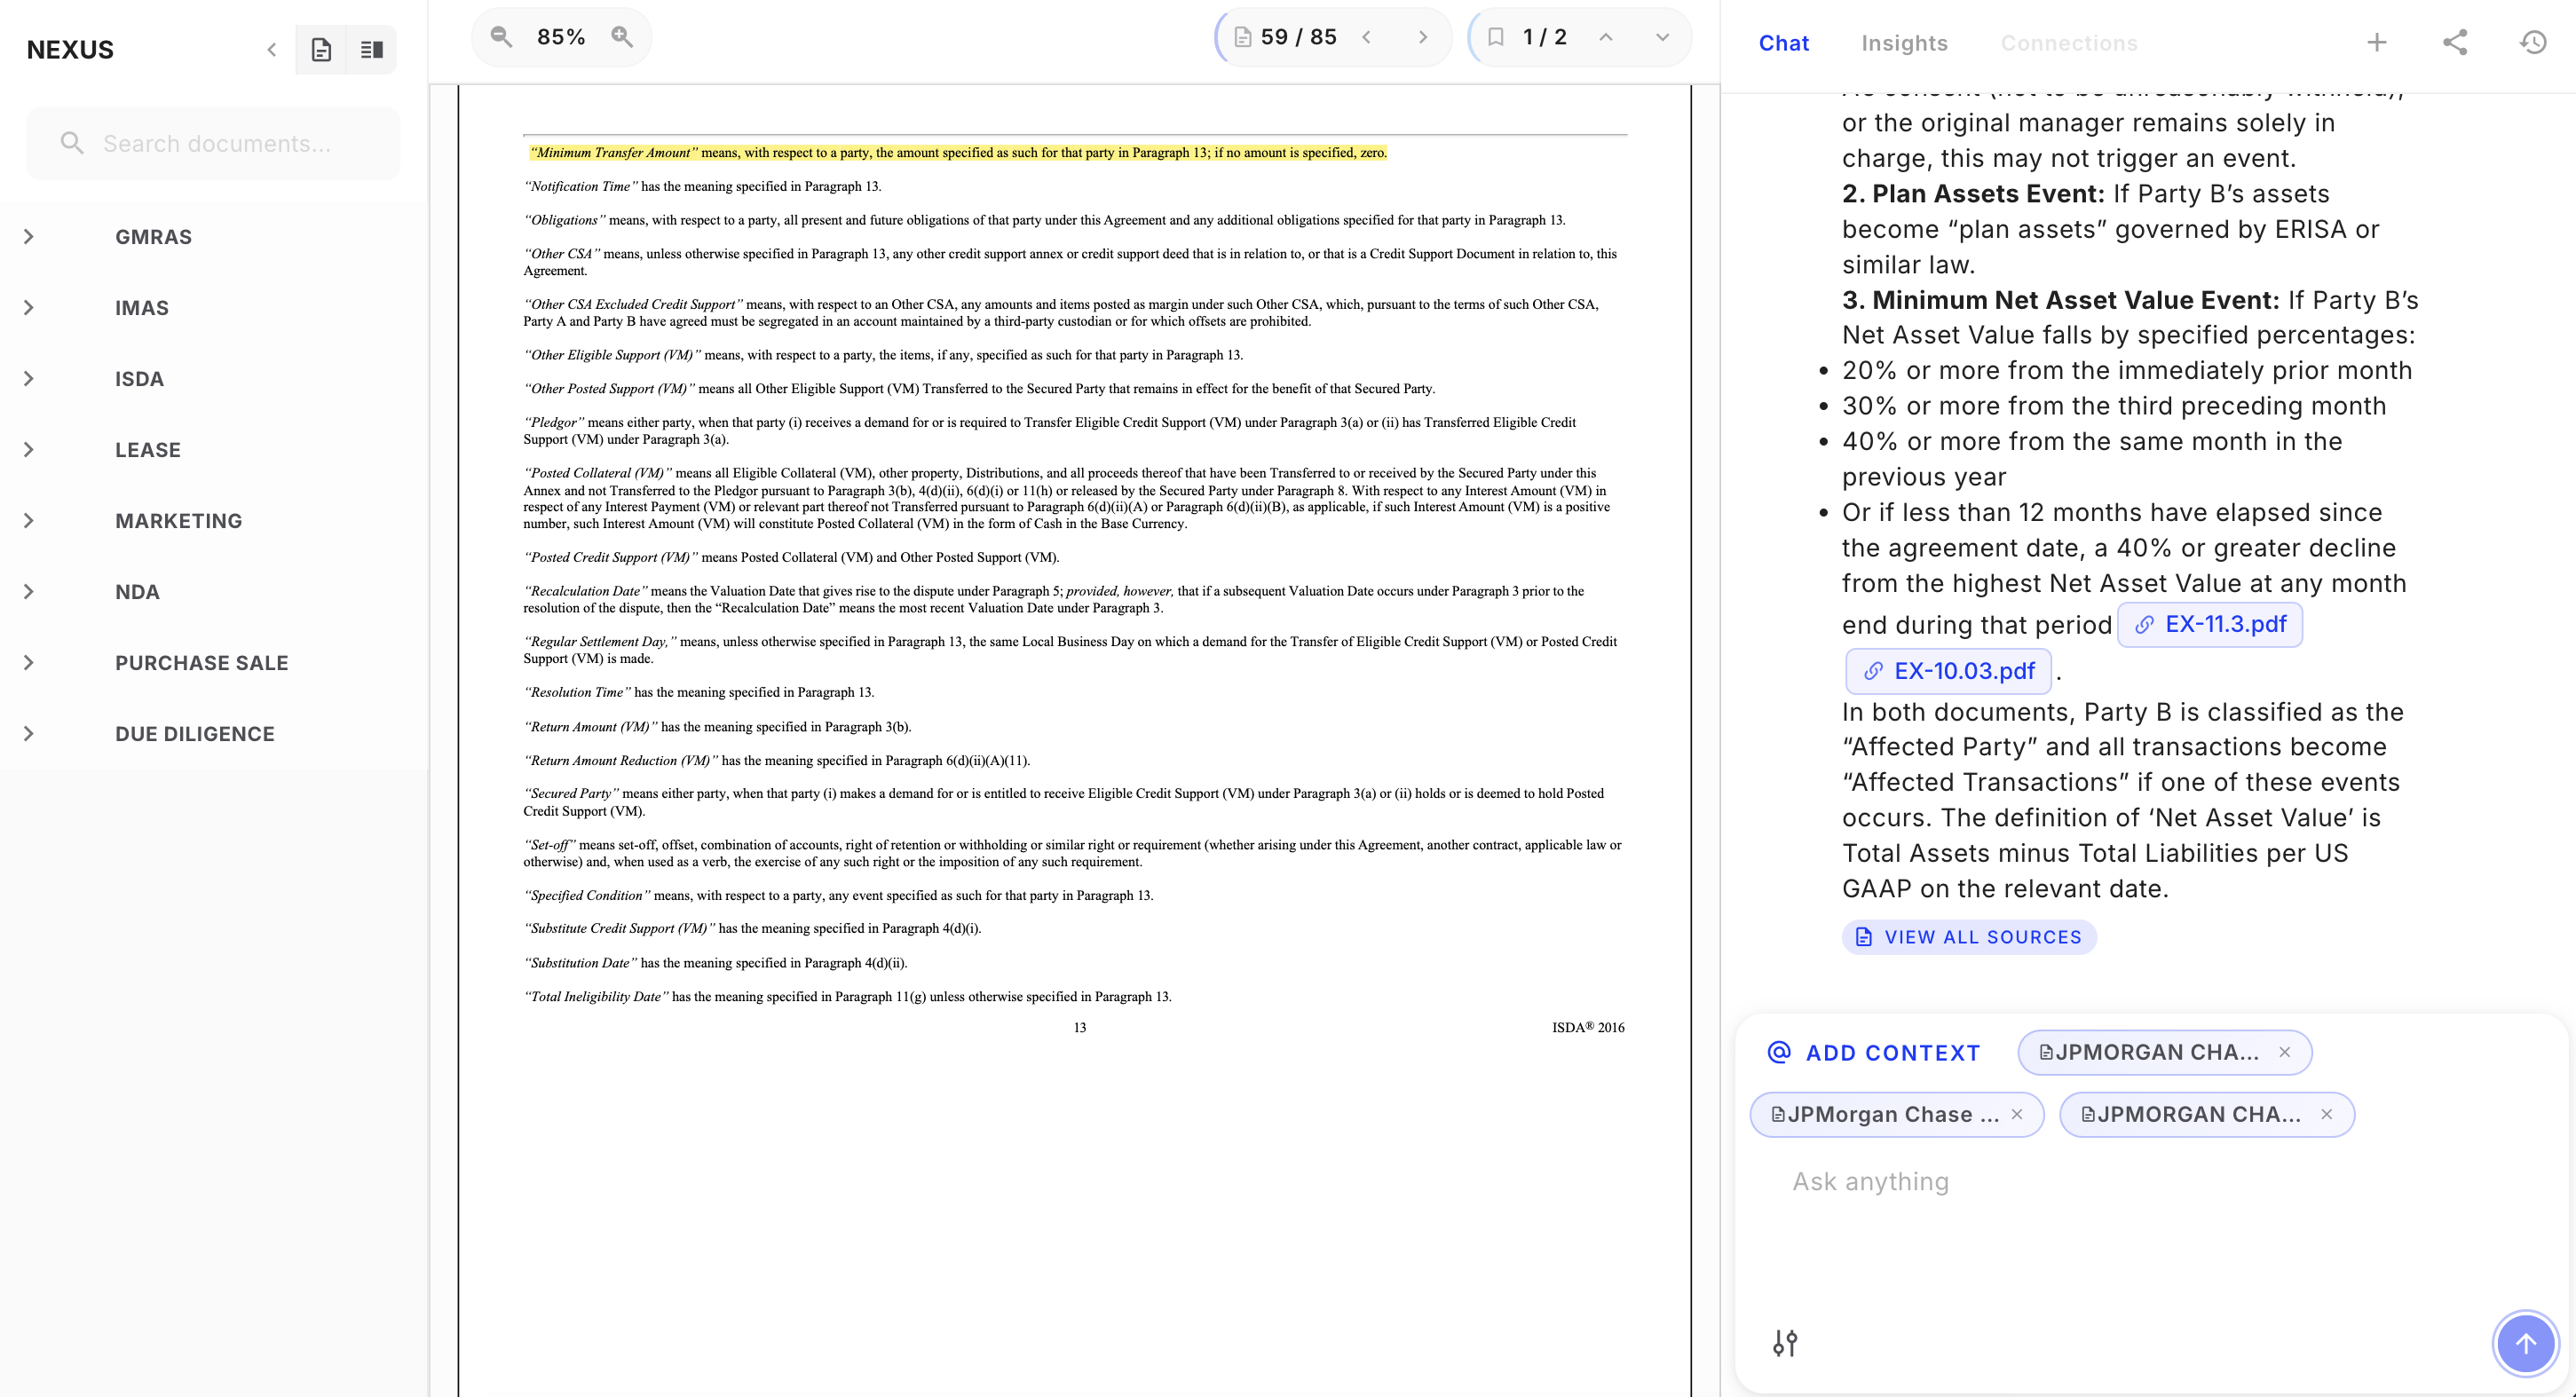Click VIEW ALL SOURCES
Viewport: 2576px width, 1397px height.
click(x=1968, y=937)
